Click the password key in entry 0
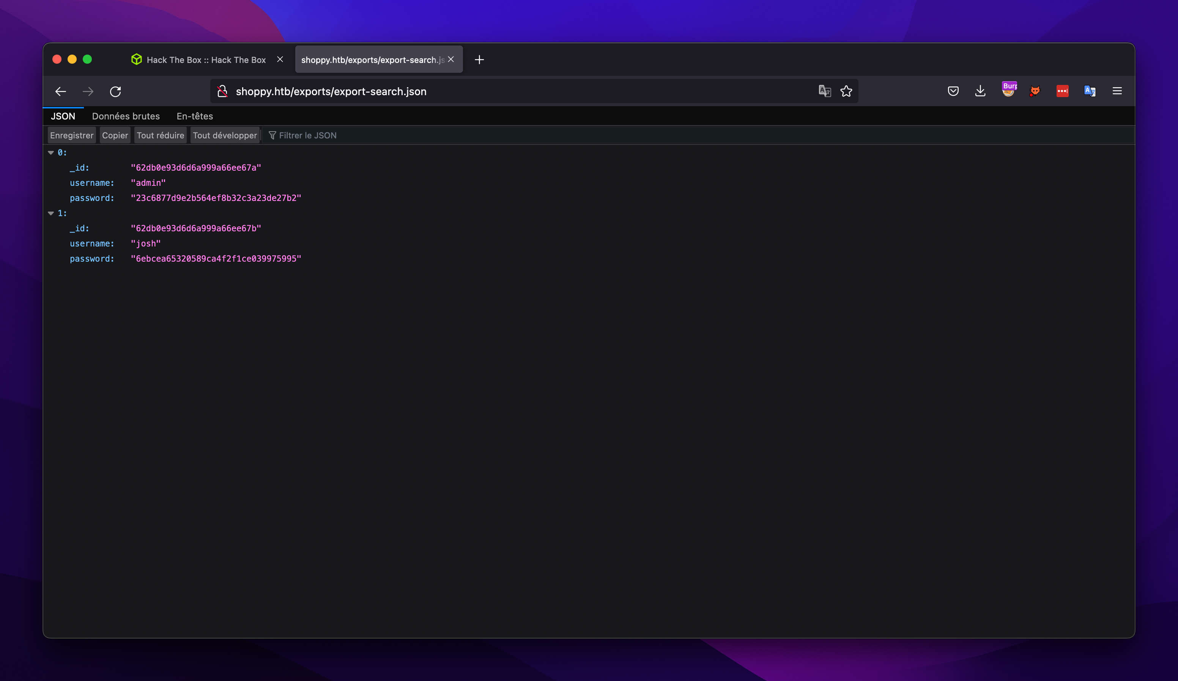 tap(92, 198)
